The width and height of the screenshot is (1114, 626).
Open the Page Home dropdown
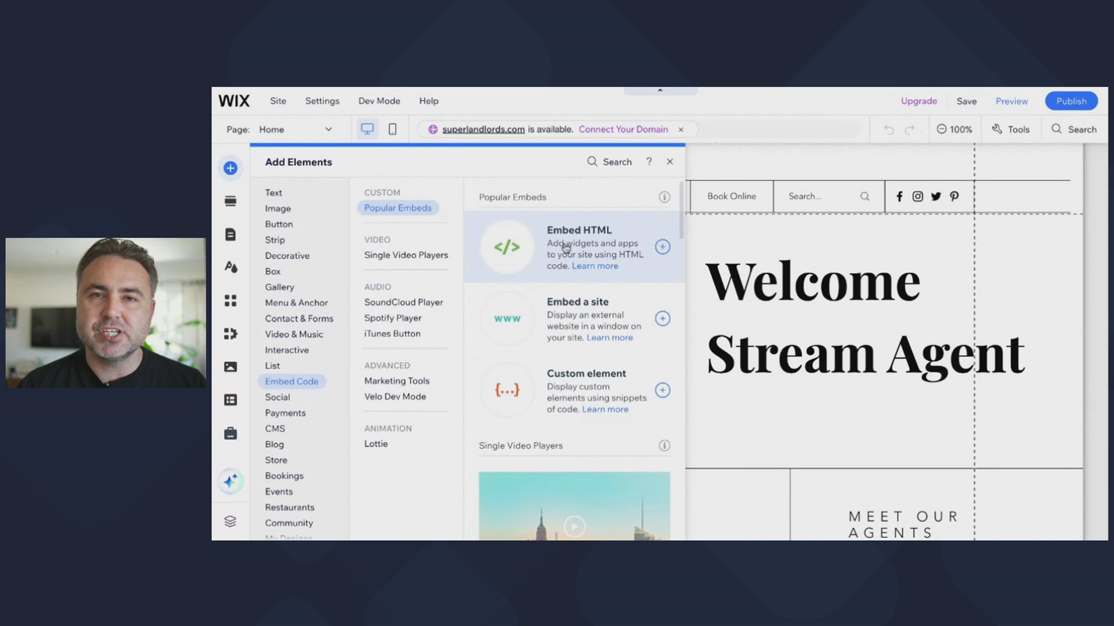(296, 129)
